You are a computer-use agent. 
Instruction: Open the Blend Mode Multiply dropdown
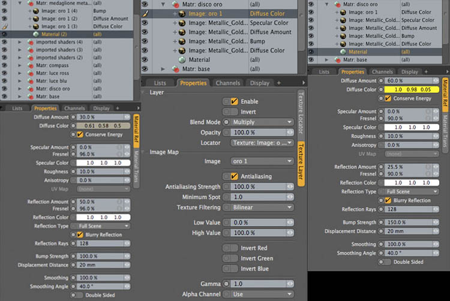pos(262,122)
